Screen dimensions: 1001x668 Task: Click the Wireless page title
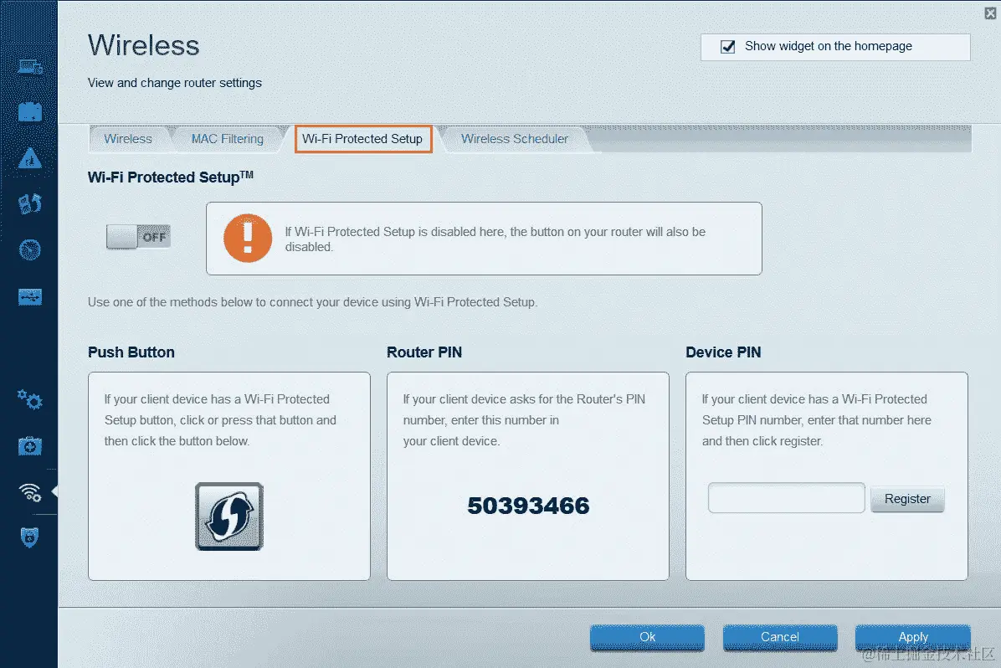coord(144,45)
